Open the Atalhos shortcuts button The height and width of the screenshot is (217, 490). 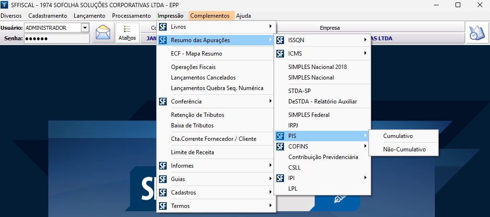tap(127, 33)
